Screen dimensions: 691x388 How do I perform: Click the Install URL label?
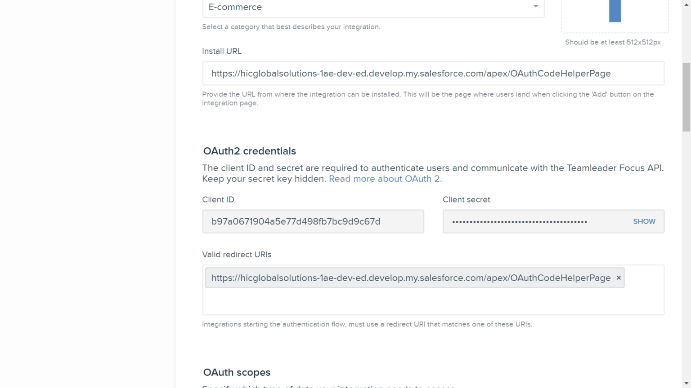222,51
